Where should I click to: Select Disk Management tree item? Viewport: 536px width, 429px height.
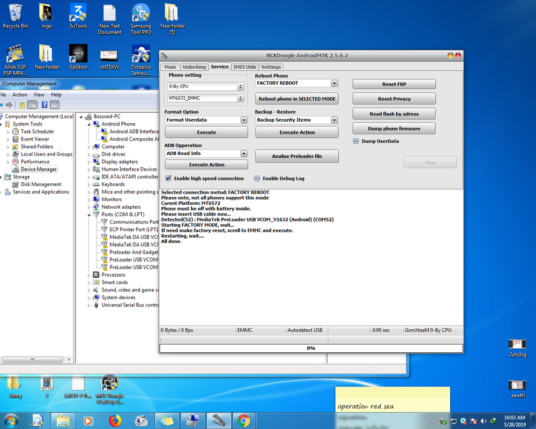(x=36, y=184)
